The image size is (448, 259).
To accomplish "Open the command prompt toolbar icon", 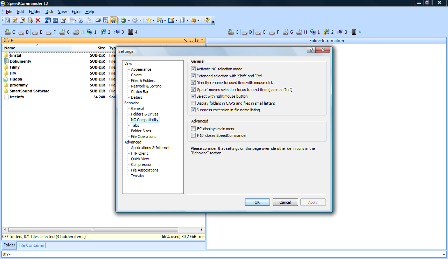I will pos(55,21).
